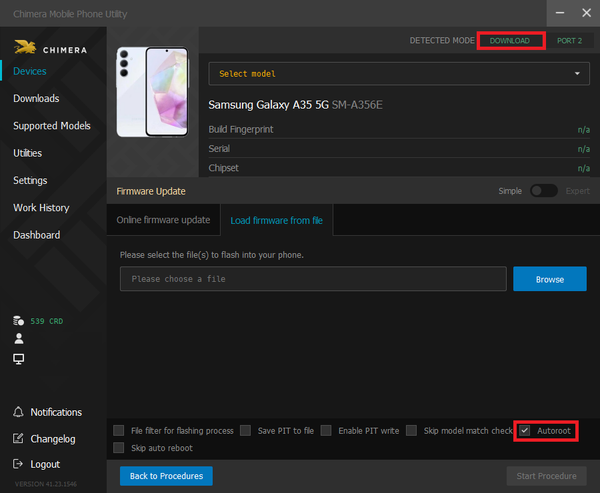Uncheck the Autoroot checkbox

pyautogui.click(x=525, y=431)
